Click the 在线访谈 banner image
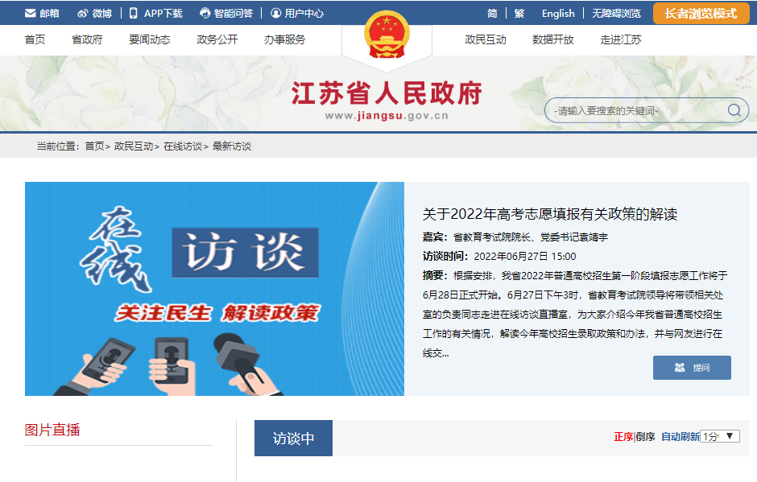757x482 pixels. (x=214, y=289)
